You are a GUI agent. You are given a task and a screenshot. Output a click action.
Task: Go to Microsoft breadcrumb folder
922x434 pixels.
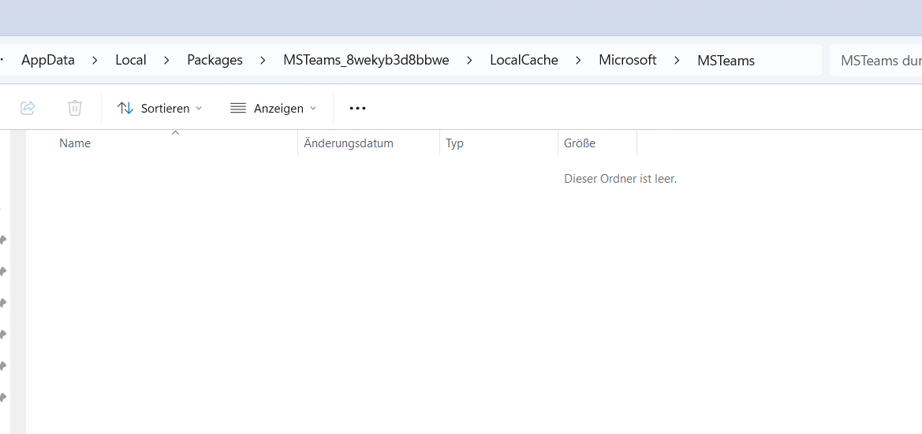(627, 60)
